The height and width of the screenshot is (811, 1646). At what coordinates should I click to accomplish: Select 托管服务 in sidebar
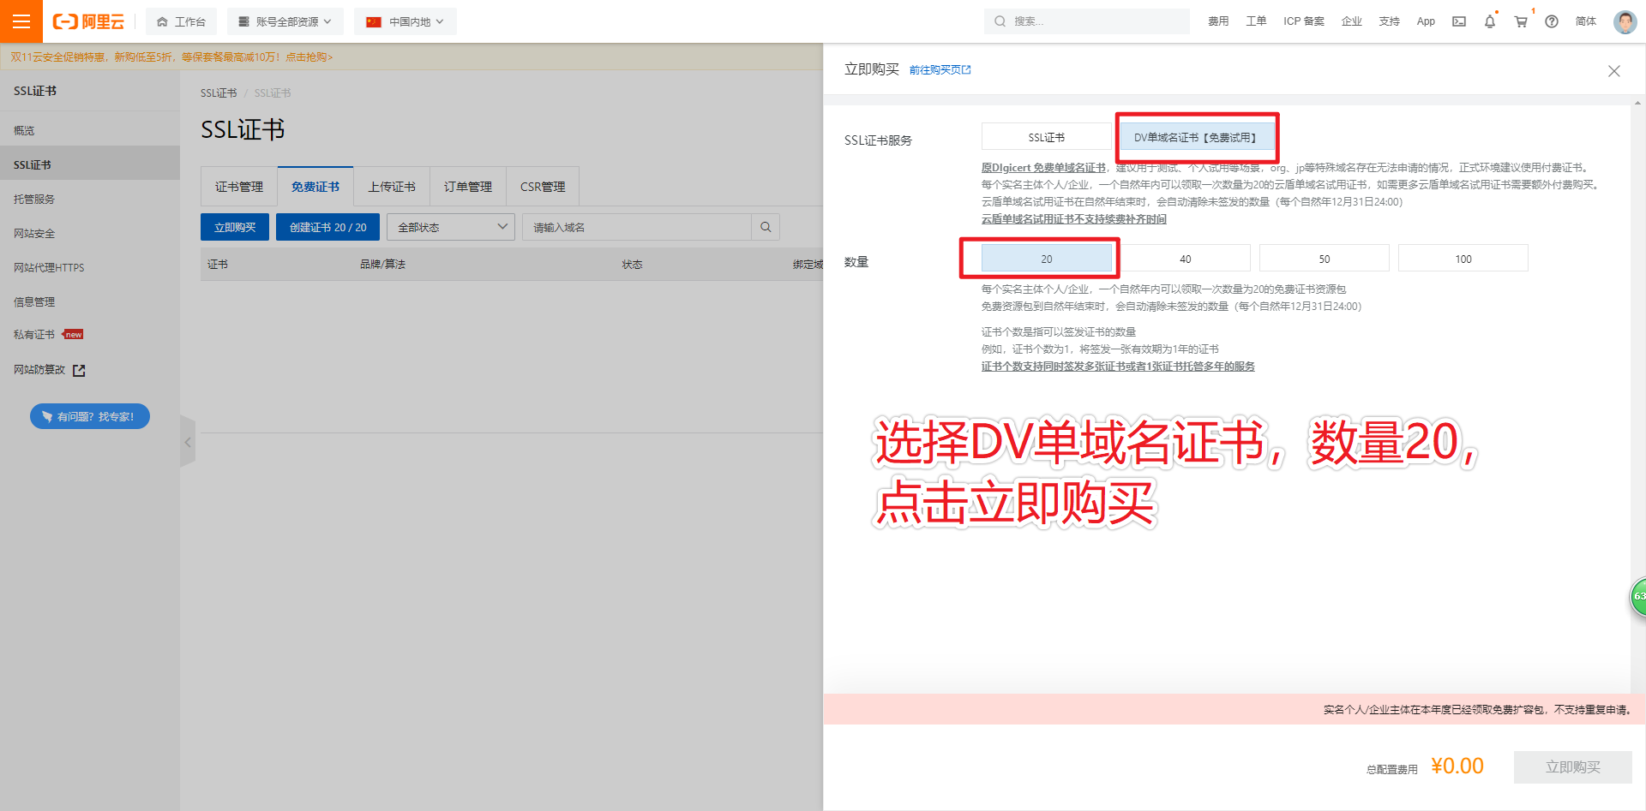tap(90, 199)
